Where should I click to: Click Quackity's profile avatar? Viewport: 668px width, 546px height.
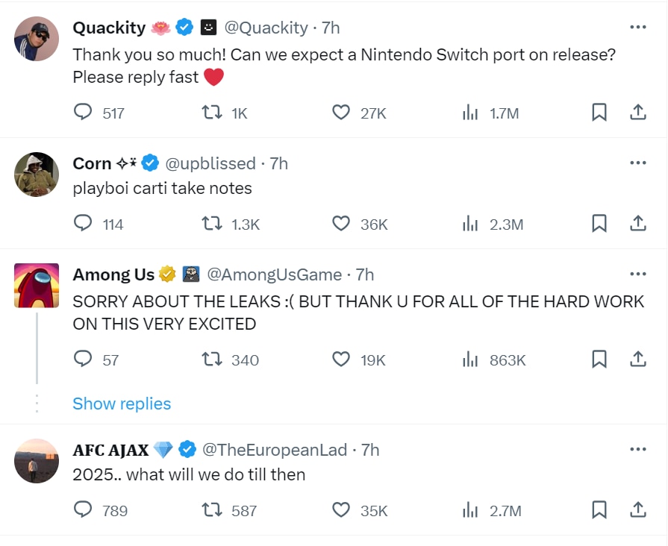coord(37,39)
